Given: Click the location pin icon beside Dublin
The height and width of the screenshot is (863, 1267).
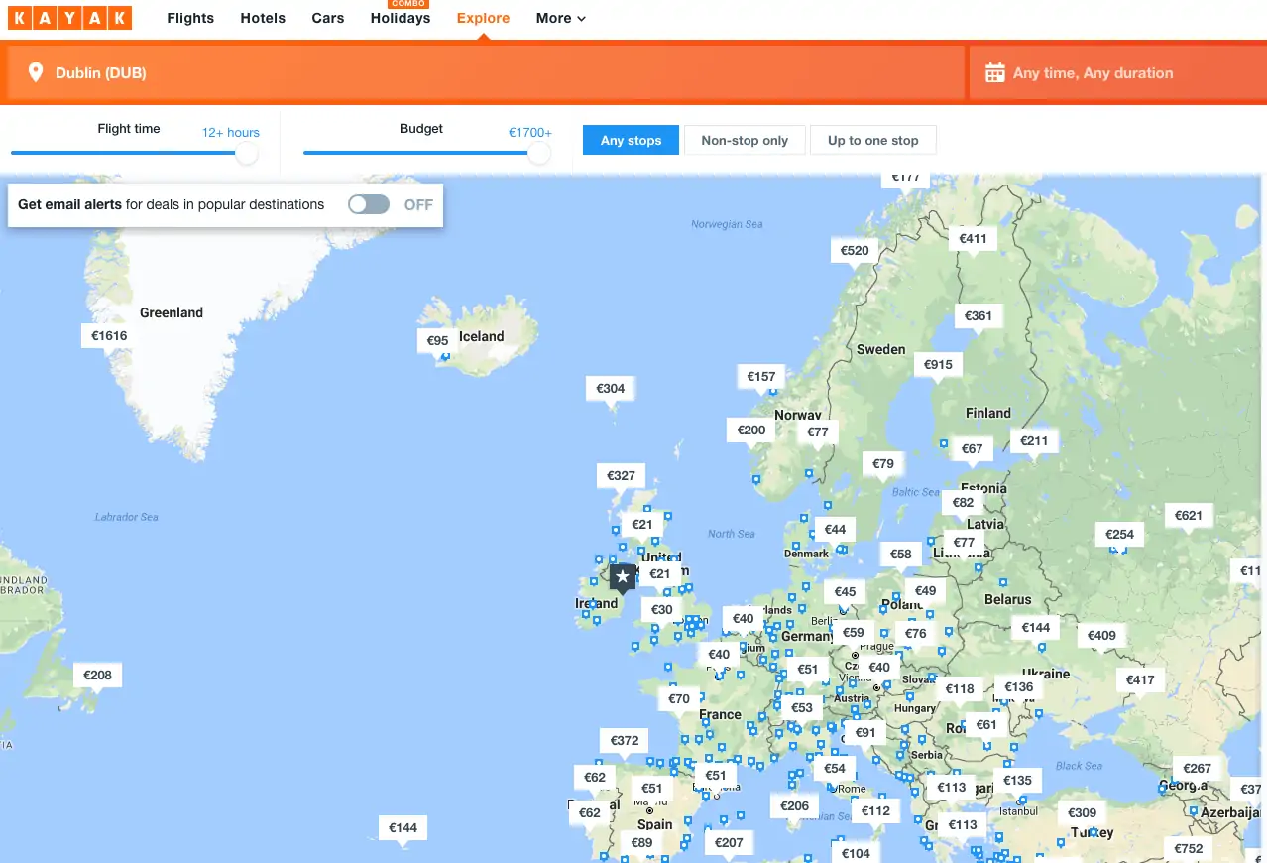Looking at the screenshot, I should [36, 72].
